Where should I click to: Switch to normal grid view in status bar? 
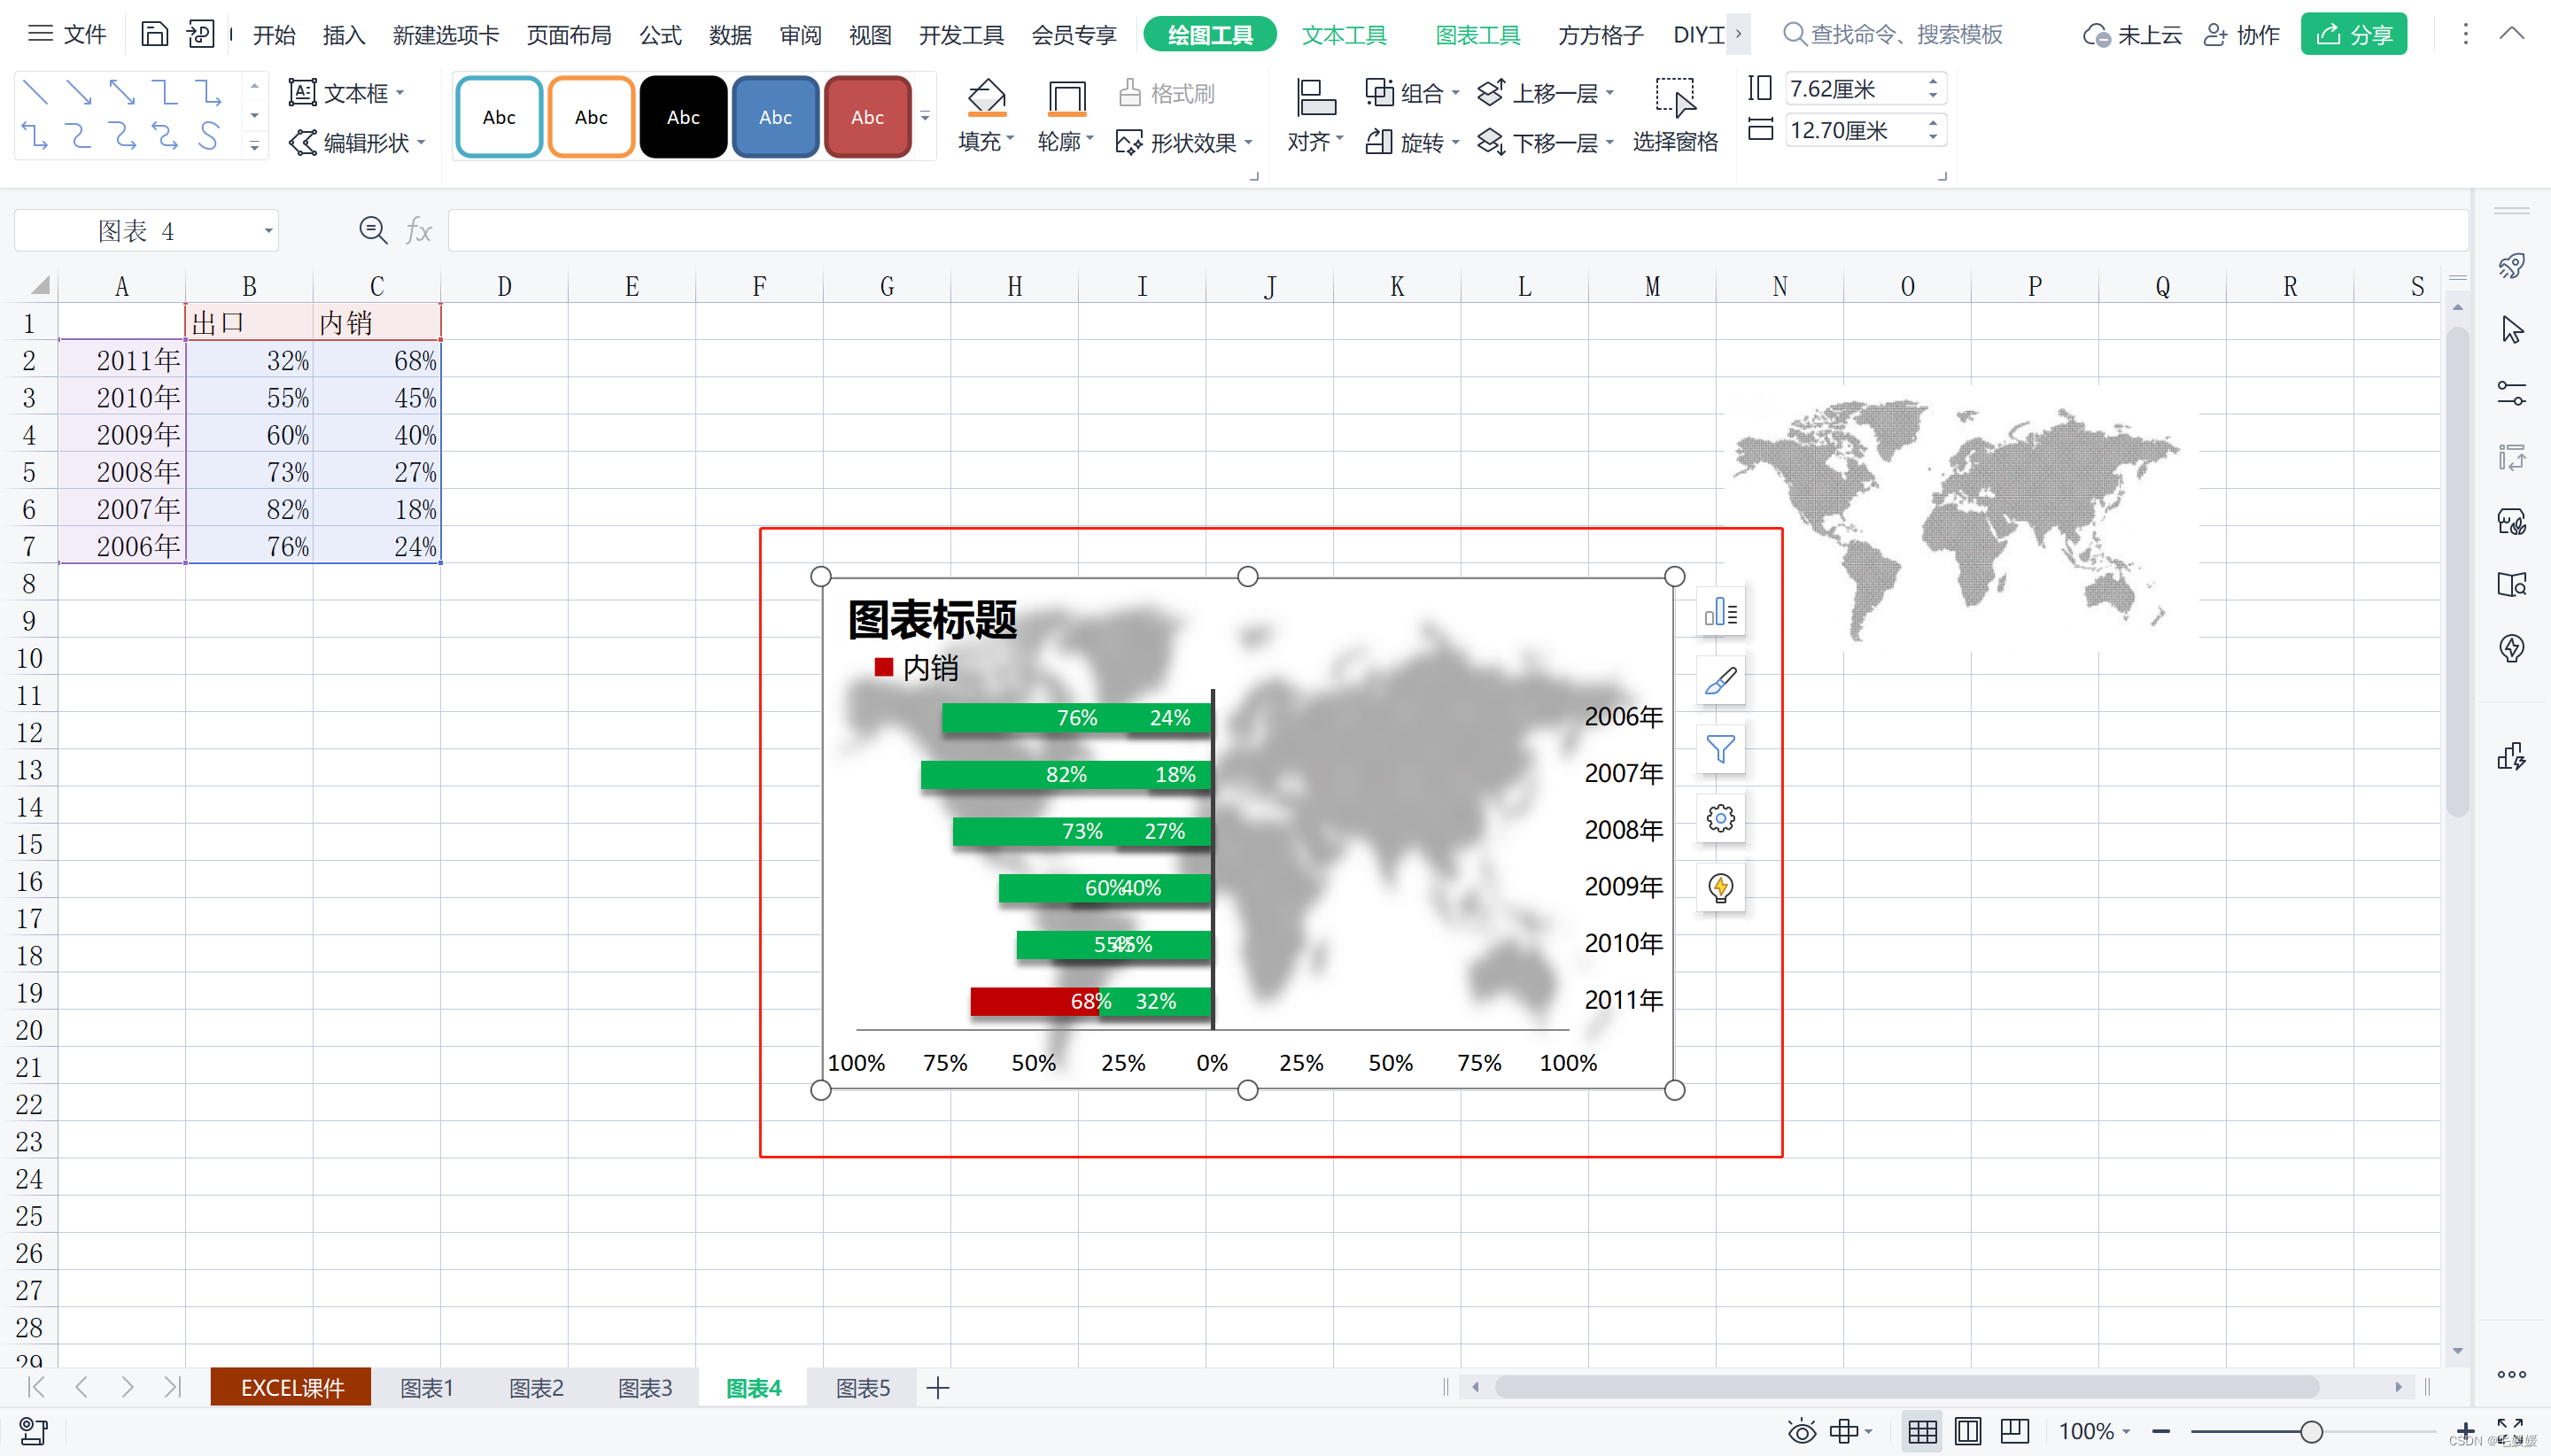1922,1432
